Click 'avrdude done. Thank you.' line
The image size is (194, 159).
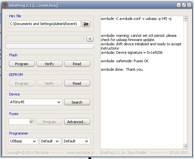coord(122,69)
